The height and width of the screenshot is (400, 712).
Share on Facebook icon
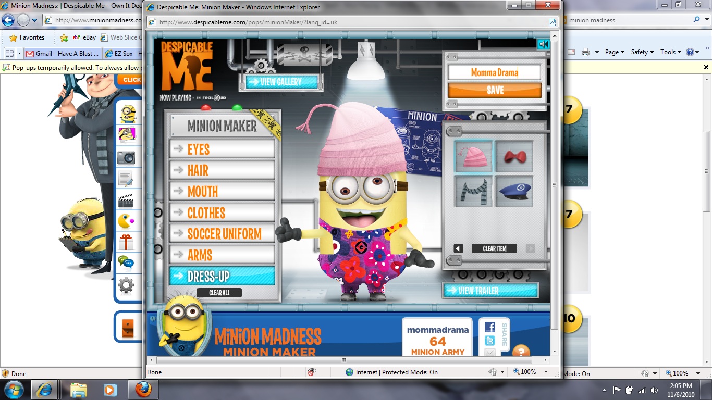tap(490, 327)
